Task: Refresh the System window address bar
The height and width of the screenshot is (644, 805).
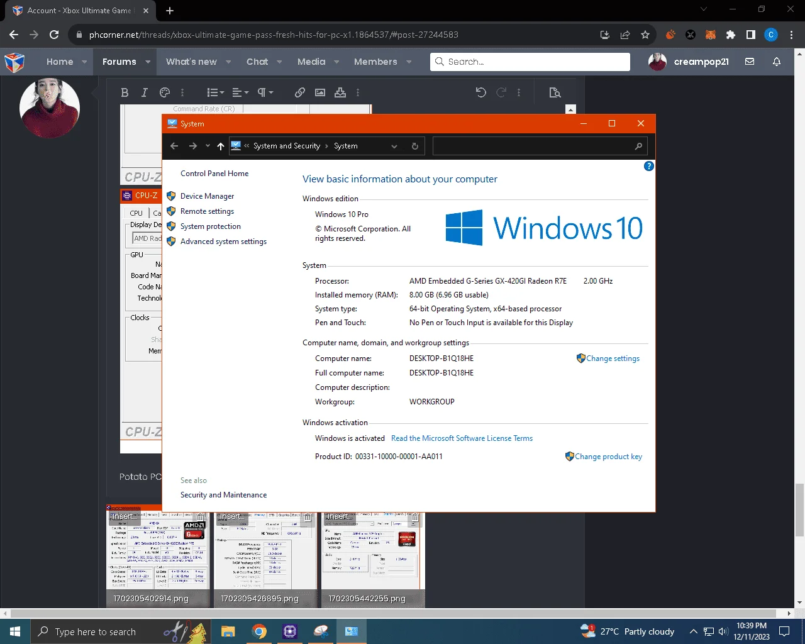Action: click(x=414, y=146)
